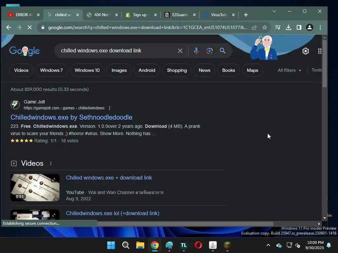The height and width of the screenshot is (253, 338).
Task: Open notification bell in system tray
Action: pos(329,245)
